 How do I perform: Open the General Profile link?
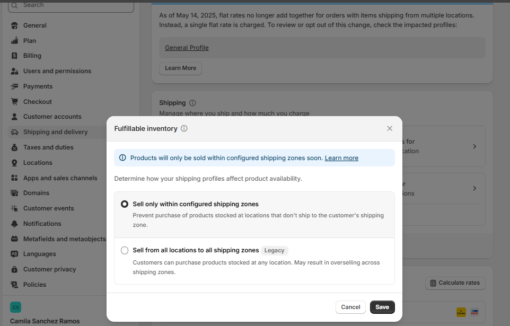(x=187, y=48)
